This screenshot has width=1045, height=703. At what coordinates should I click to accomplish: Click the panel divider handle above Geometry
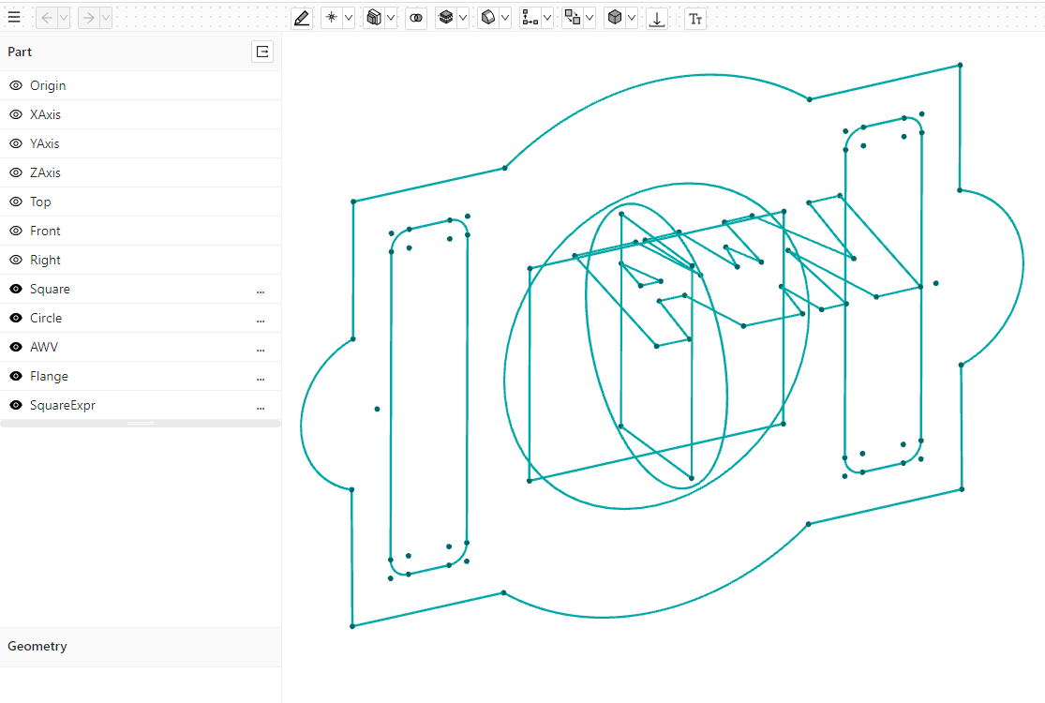point(141,424)
